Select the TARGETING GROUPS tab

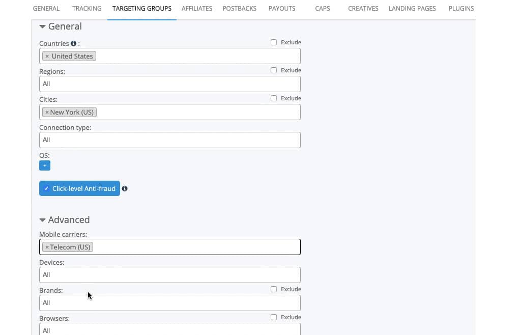142,8
